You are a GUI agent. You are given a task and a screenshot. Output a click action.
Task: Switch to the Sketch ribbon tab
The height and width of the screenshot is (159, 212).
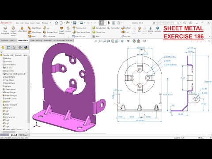click(x=13, y=40)
